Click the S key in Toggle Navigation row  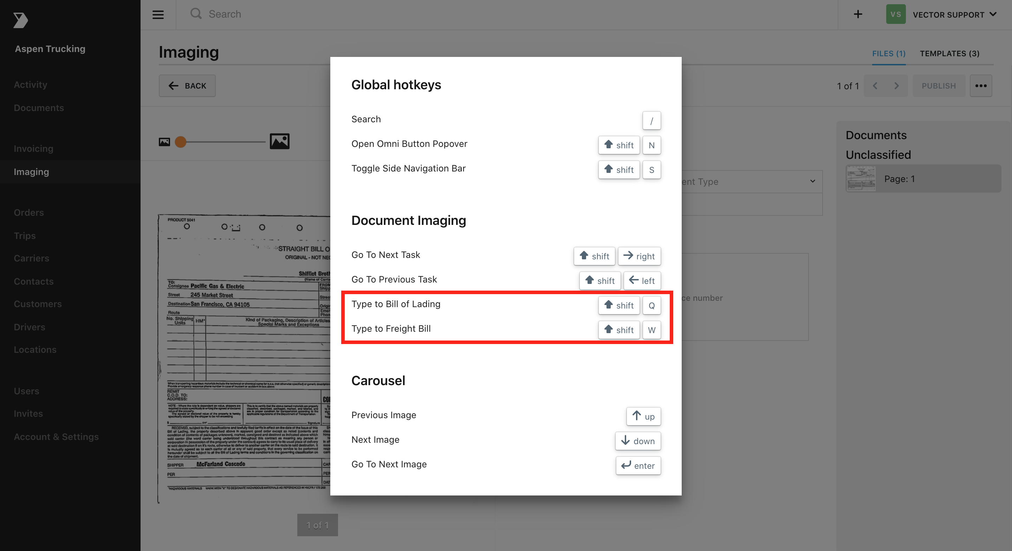click(652, 170)
